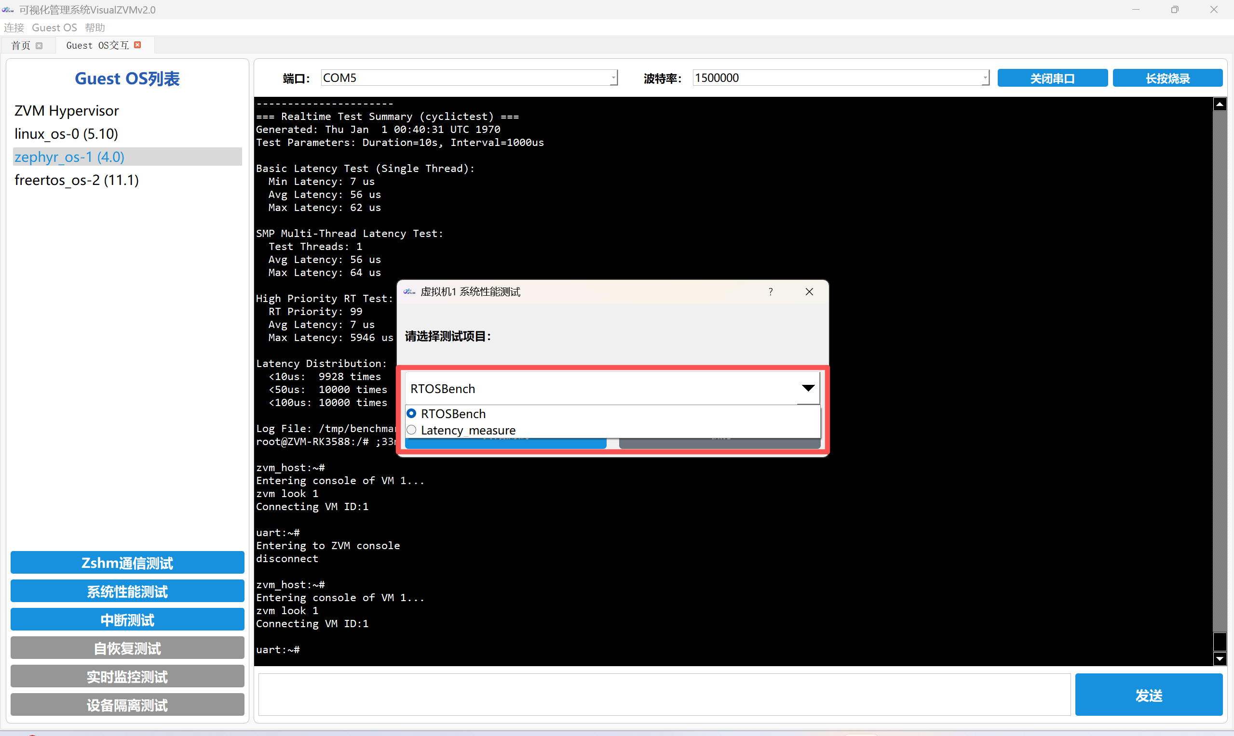1234x736 pixels.
Task: Select the Latency_measure radio option
Action: pos(411,430)
